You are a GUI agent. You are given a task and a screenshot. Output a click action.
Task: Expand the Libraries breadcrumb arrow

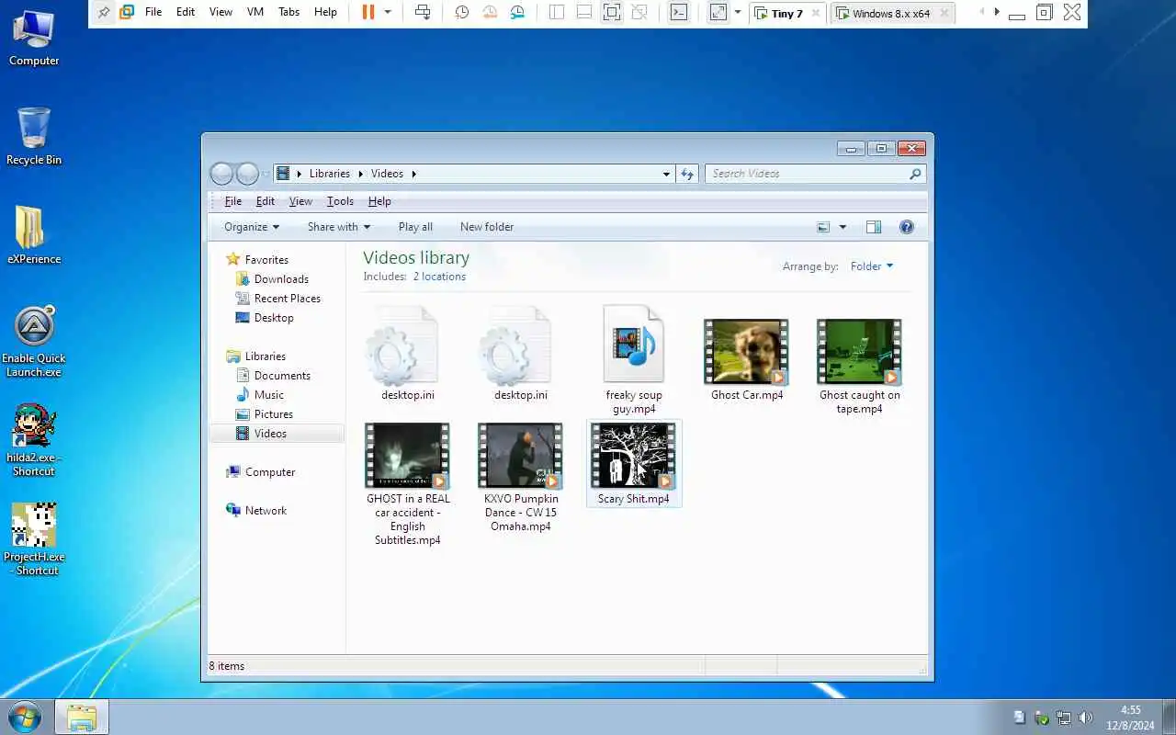click(360, 174)
